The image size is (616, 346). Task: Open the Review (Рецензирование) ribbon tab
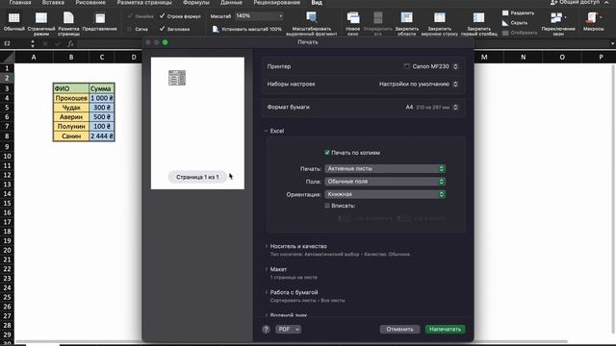(x=277, y=2)
